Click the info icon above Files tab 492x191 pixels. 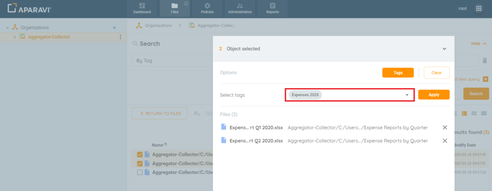point(186,4)
